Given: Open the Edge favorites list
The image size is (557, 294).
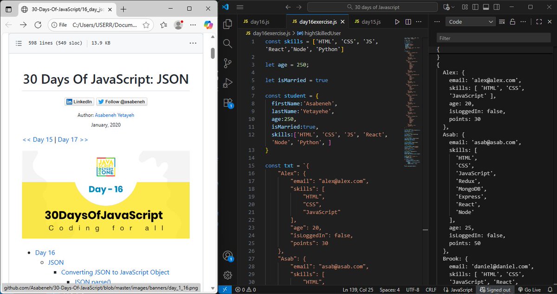Looking at the screenshot, I should (163, 25).
